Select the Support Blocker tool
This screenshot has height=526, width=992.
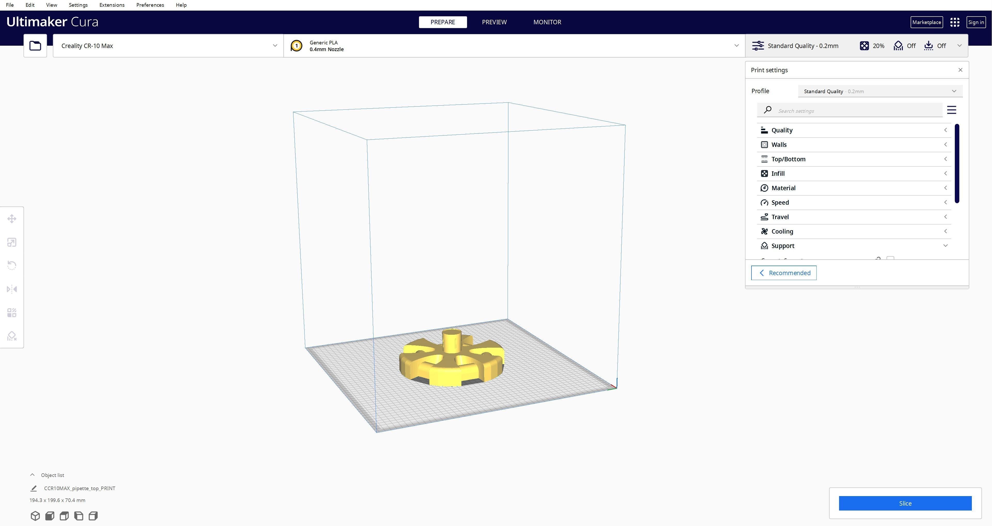click(12, 336)
